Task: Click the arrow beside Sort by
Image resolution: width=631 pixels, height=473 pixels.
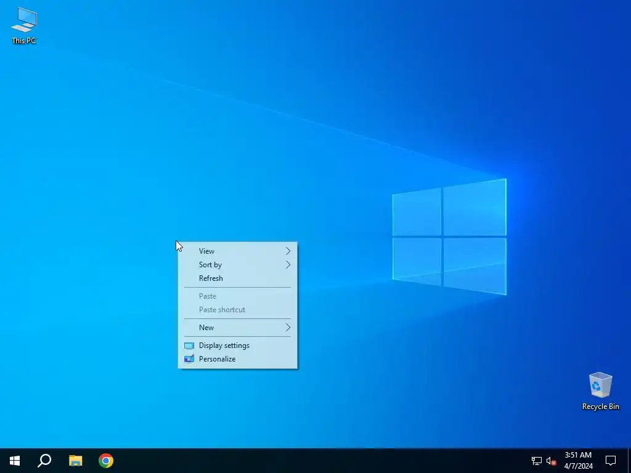Action: tap(288, 265)
